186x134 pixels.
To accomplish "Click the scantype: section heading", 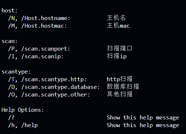I will click(16, 72).
